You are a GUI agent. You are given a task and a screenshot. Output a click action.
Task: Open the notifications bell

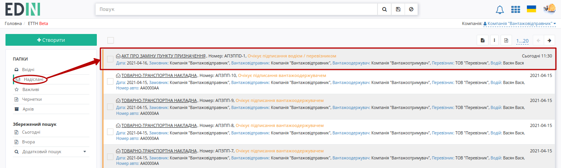[x=500, y=9]
